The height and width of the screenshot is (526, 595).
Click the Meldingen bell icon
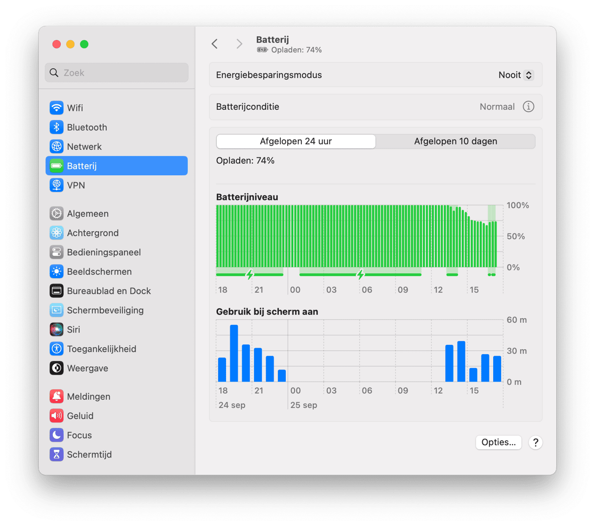point(57,396)
